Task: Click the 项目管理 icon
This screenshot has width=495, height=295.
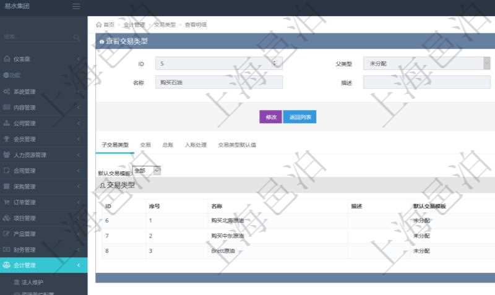Action: 7,218
